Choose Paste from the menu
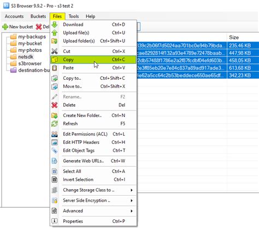The width and height of the screenshot is (259, 228). (x=93, y=68)
